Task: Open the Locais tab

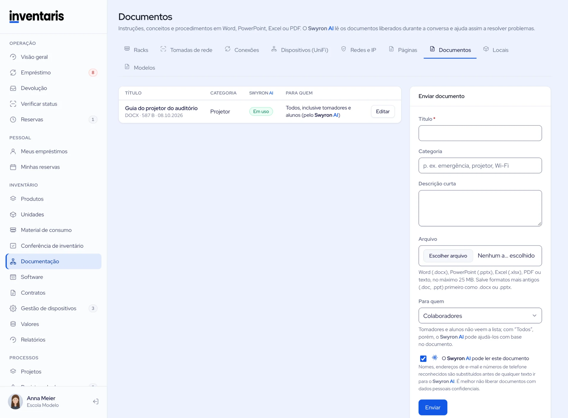Action: (496, 50)
